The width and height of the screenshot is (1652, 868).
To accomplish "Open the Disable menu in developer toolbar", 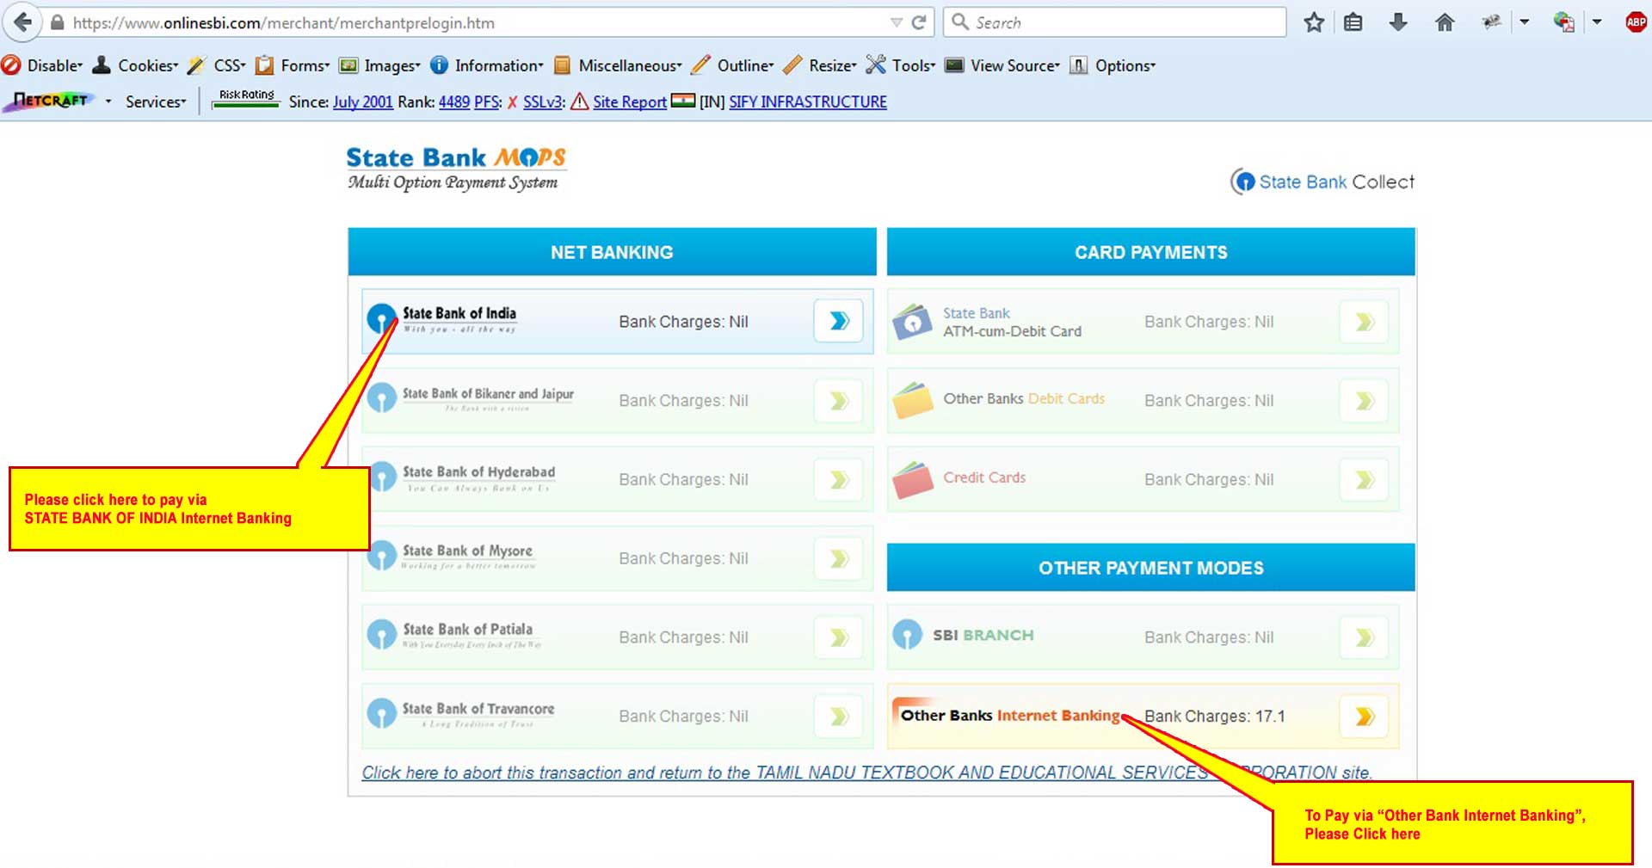I will click(x=42, y=65).
